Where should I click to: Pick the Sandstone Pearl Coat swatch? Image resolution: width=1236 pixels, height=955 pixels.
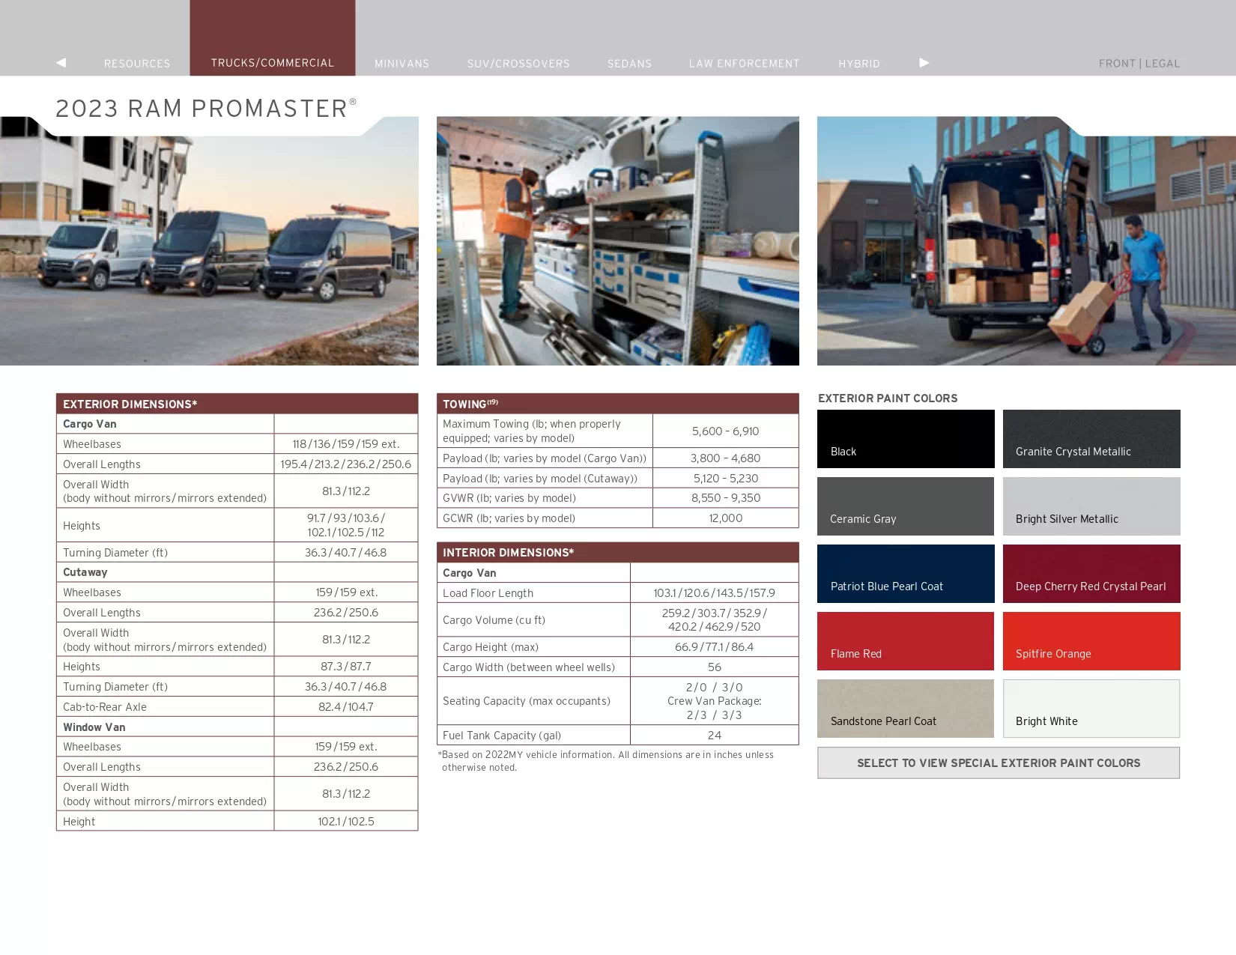point(906,709)
